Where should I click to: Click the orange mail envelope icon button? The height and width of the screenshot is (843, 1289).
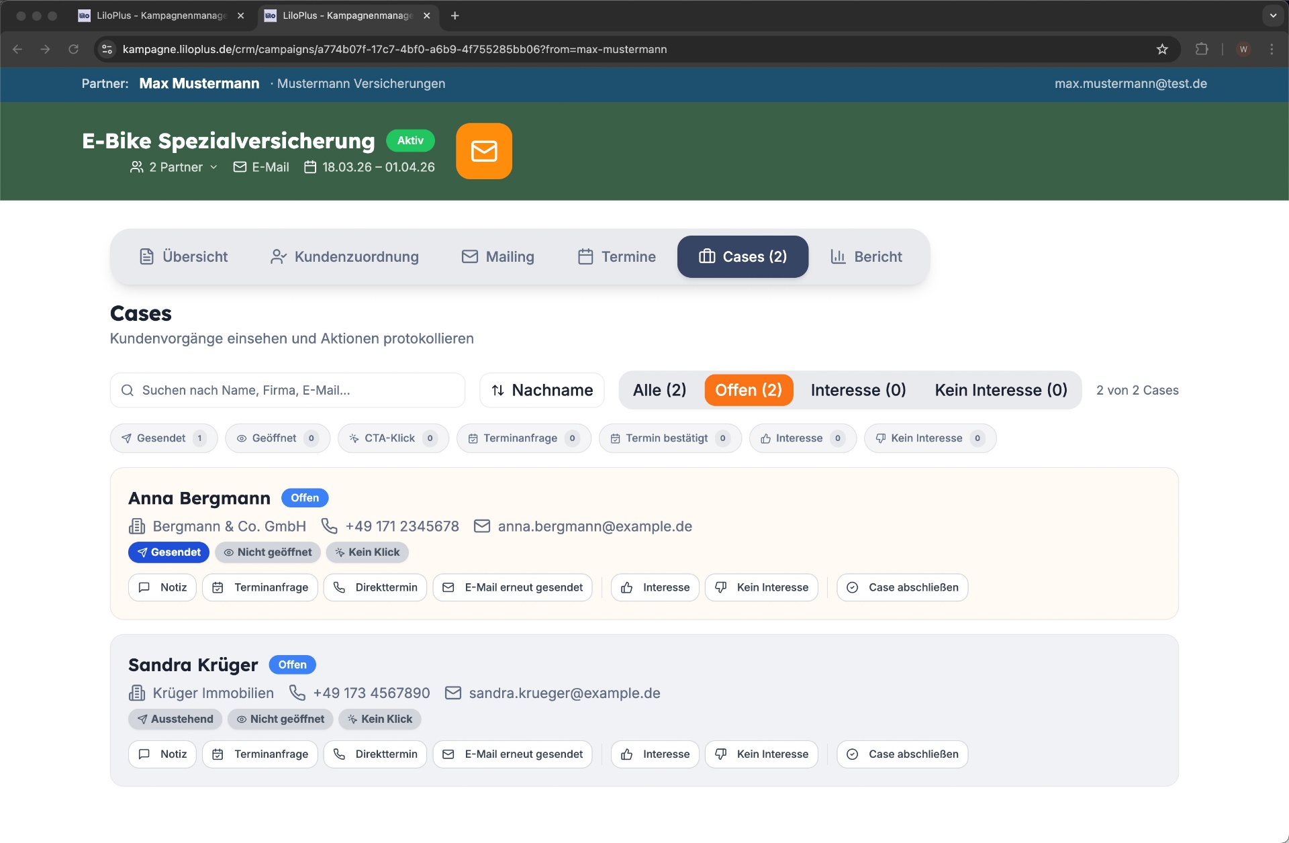[483, 151]
